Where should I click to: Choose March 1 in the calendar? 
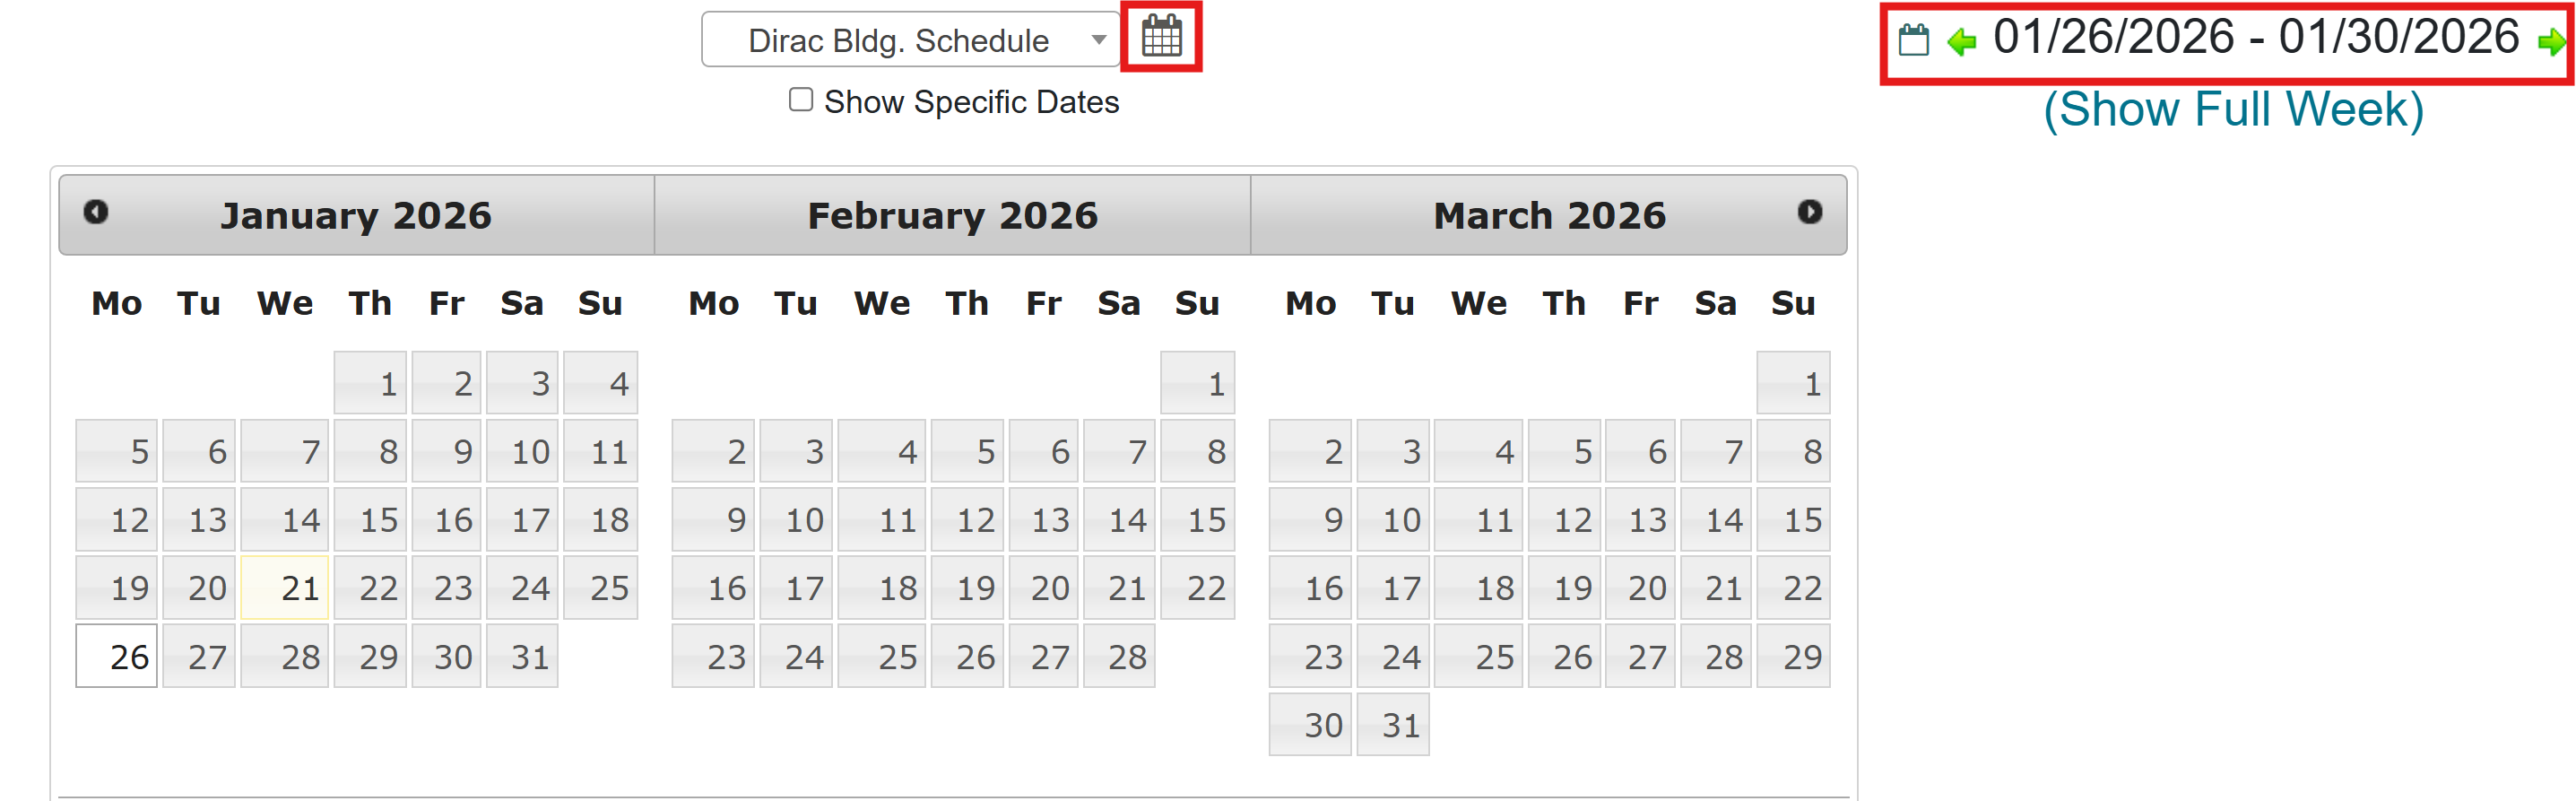click(1793, 383)
